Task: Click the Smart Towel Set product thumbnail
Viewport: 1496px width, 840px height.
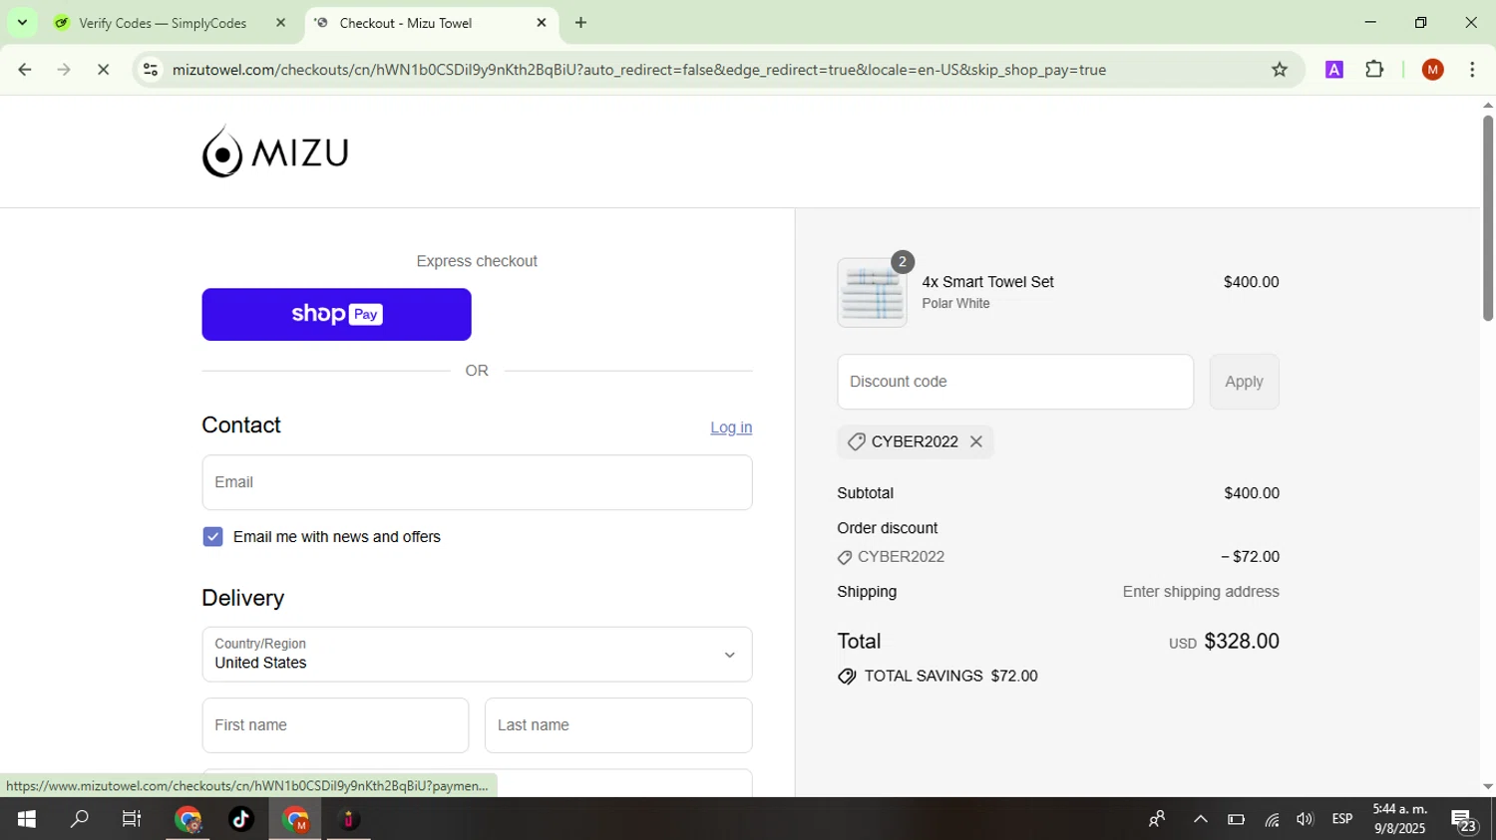Action: (872, 293)
